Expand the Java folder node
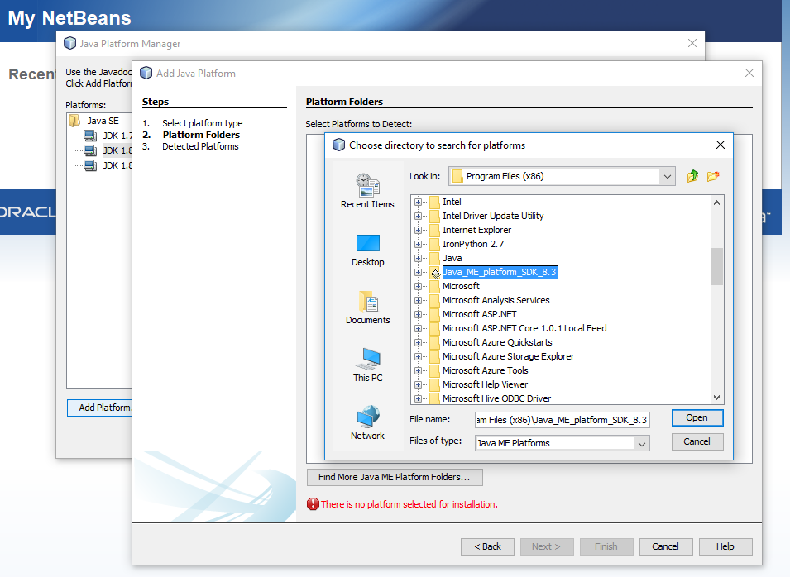790x577 pixels. click(x=418, y=258)
